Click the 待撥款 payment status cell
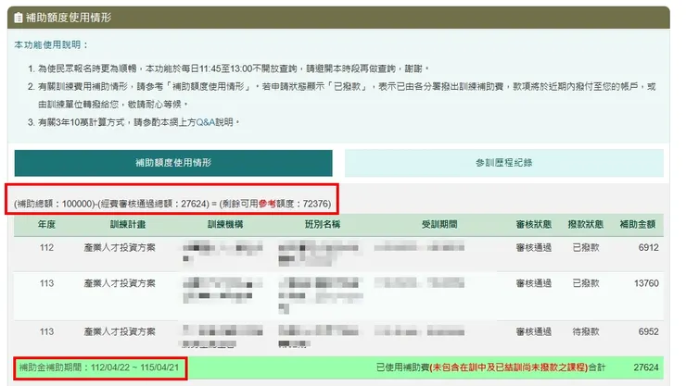Image resolution: width=686 pixels, height=386 pixels. (x=586, y=332)
